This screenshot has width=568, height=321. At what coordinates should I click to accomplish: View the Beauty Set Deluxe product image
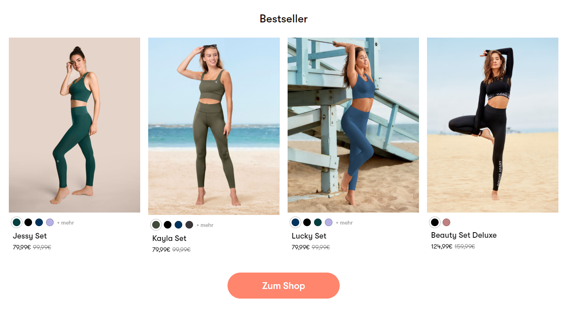coord(492,125)
